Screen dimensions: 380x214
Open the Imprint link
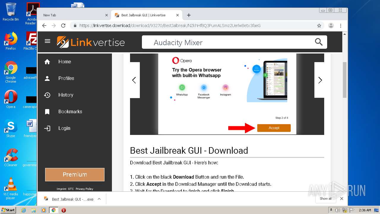click(61, 189)
